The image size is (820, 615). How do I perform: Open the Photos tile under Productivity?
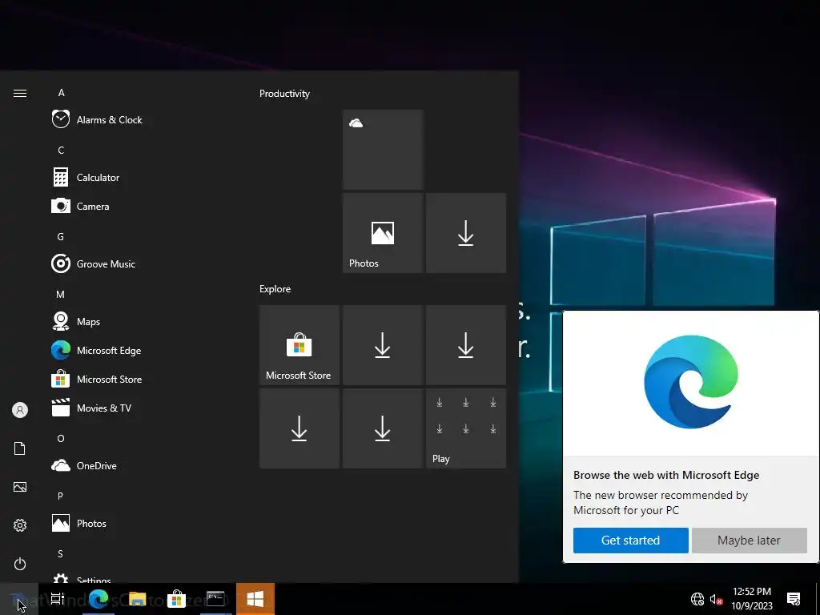point(383,233)
